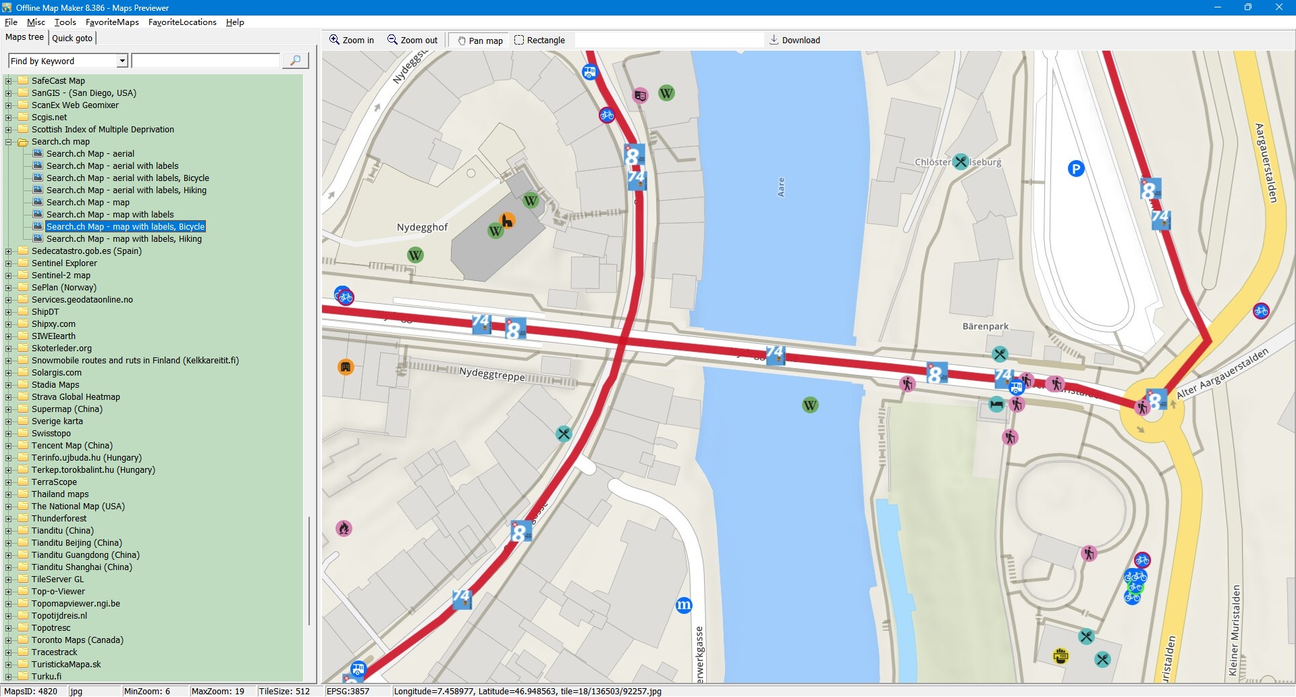Open the File menu

point(11,22)
